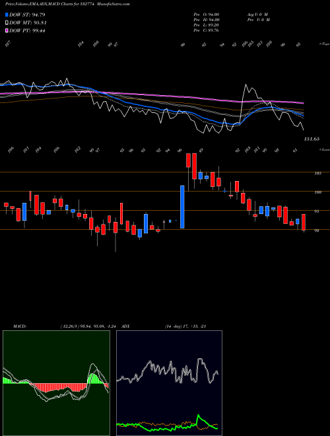Viewport: 330px width, 436px height.
Task: Click the white DOW MT legend swatch
Action: coord(7,23)
